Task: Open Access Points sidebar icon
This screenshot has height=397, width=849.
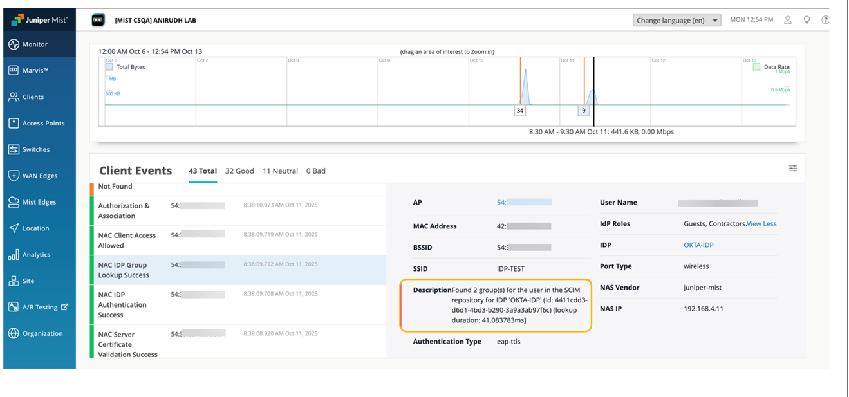Action: [14, 124]
